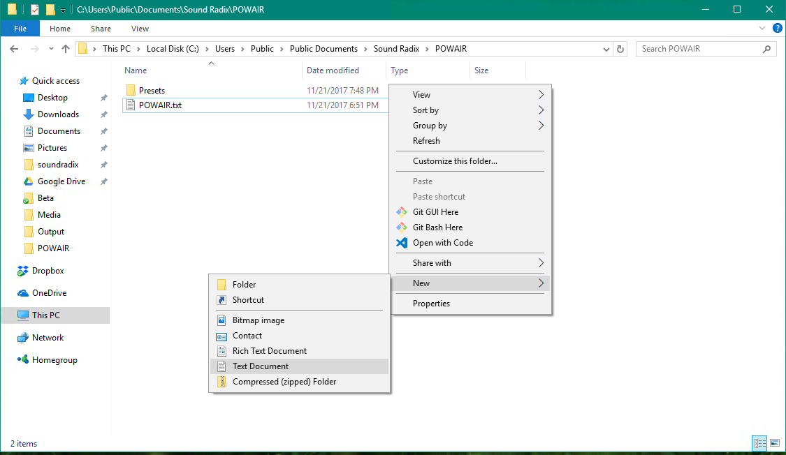The image size is (786, 455).
Task: Unpin Google Drive using its pin icon
Action: [x=104, y=181]
